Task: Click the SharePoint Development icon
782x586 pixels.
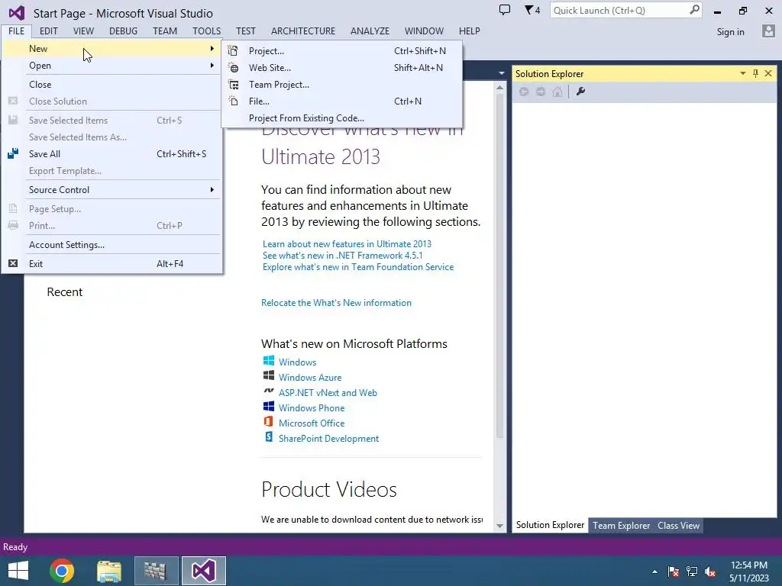Action: click(268, 437)
